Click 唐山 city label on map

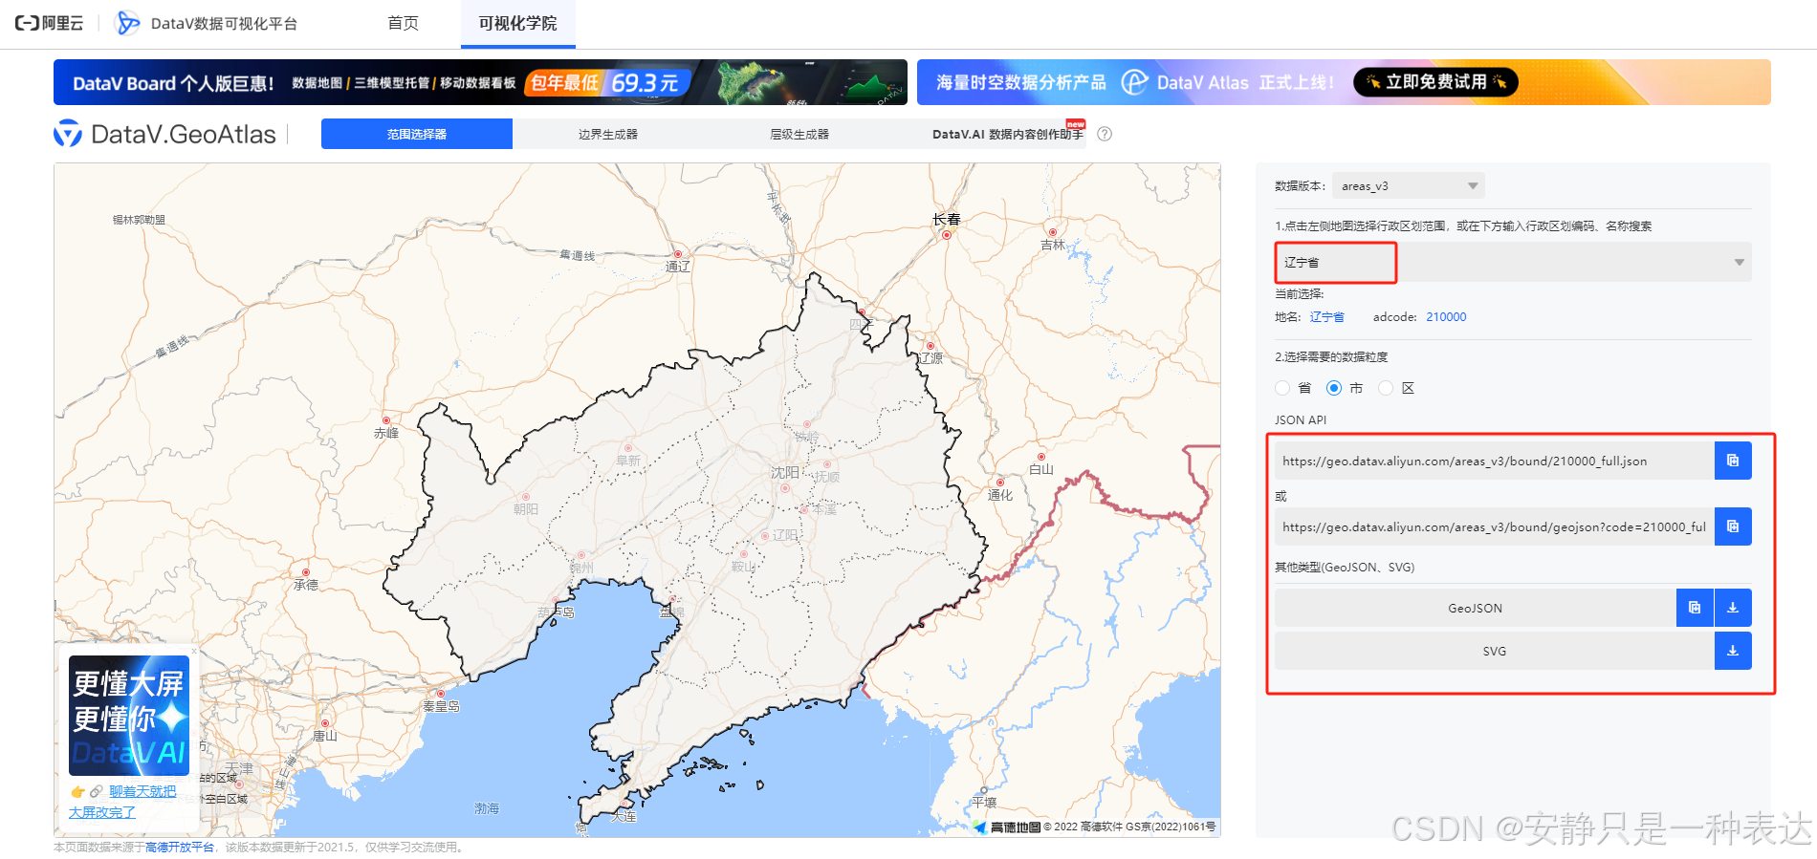click(325, 736)
